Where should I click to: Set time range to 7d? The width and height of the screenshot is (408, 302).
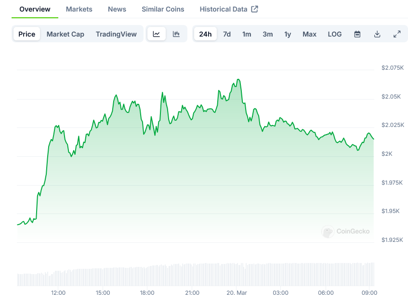tap(227, 34)
